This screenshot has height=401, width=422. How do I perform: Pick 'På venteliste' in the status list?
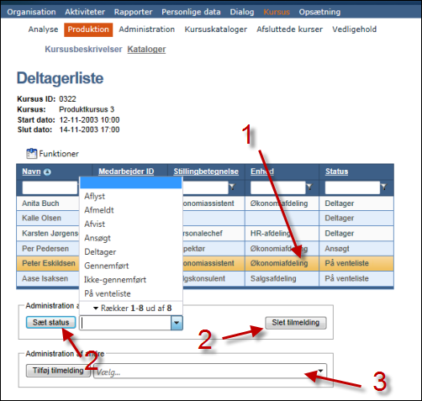pyautogui.click(x=108, y=293)
